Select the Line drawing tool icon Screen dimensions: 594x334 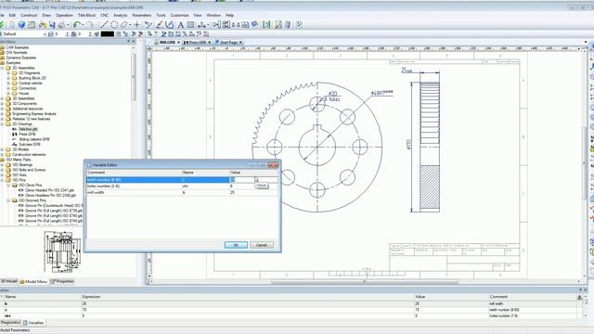pos(104,25)
